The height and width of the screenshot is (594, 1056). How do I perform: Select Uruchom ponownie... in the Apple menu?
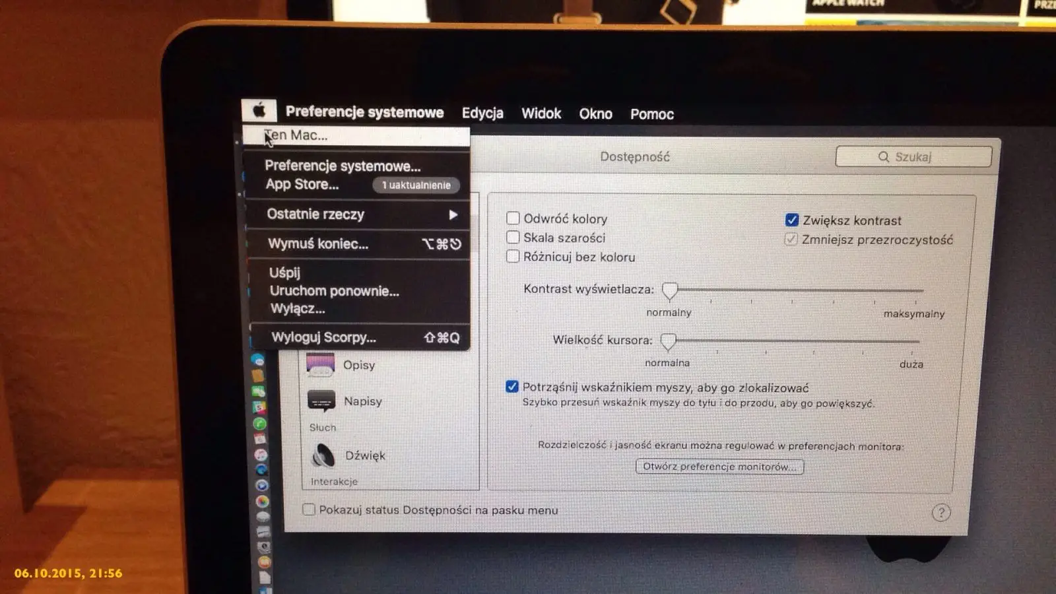[334, 291]
